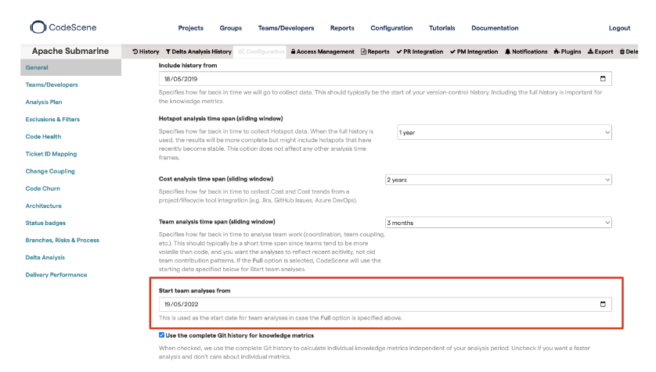Open the PR Integration tab
Viewport: 656px width, 372px height.
pyautogui.click(x=420, y=52)
